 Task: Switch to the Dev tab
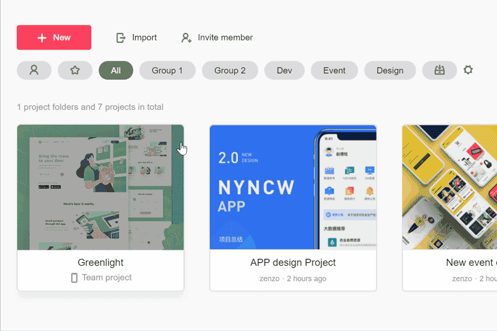285,70
